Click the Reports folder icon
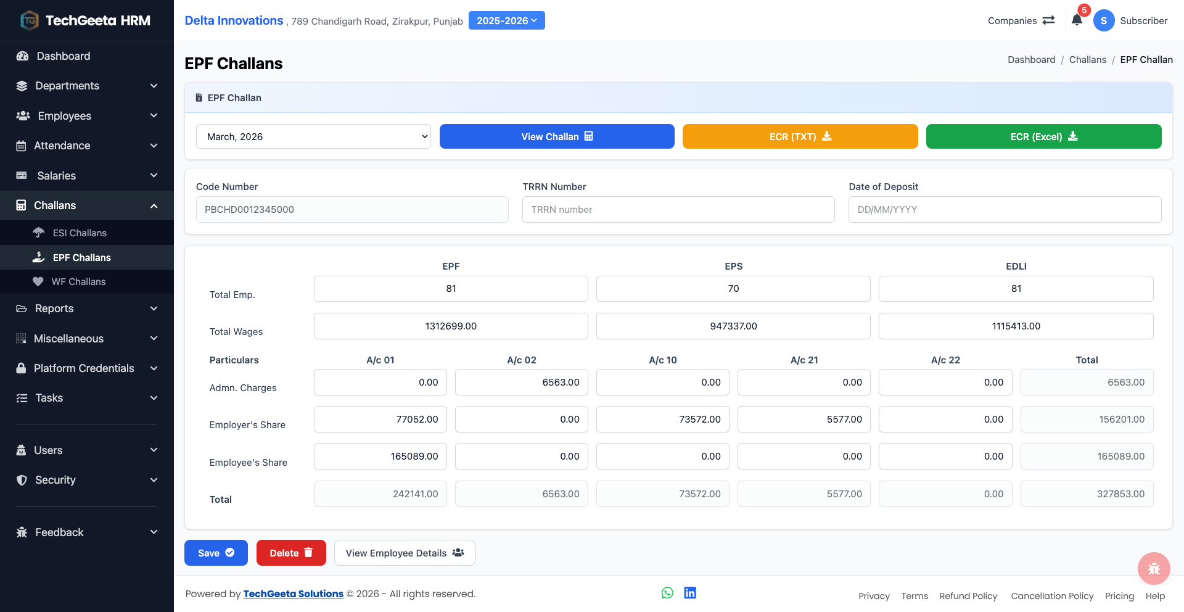 click(22, 308)
